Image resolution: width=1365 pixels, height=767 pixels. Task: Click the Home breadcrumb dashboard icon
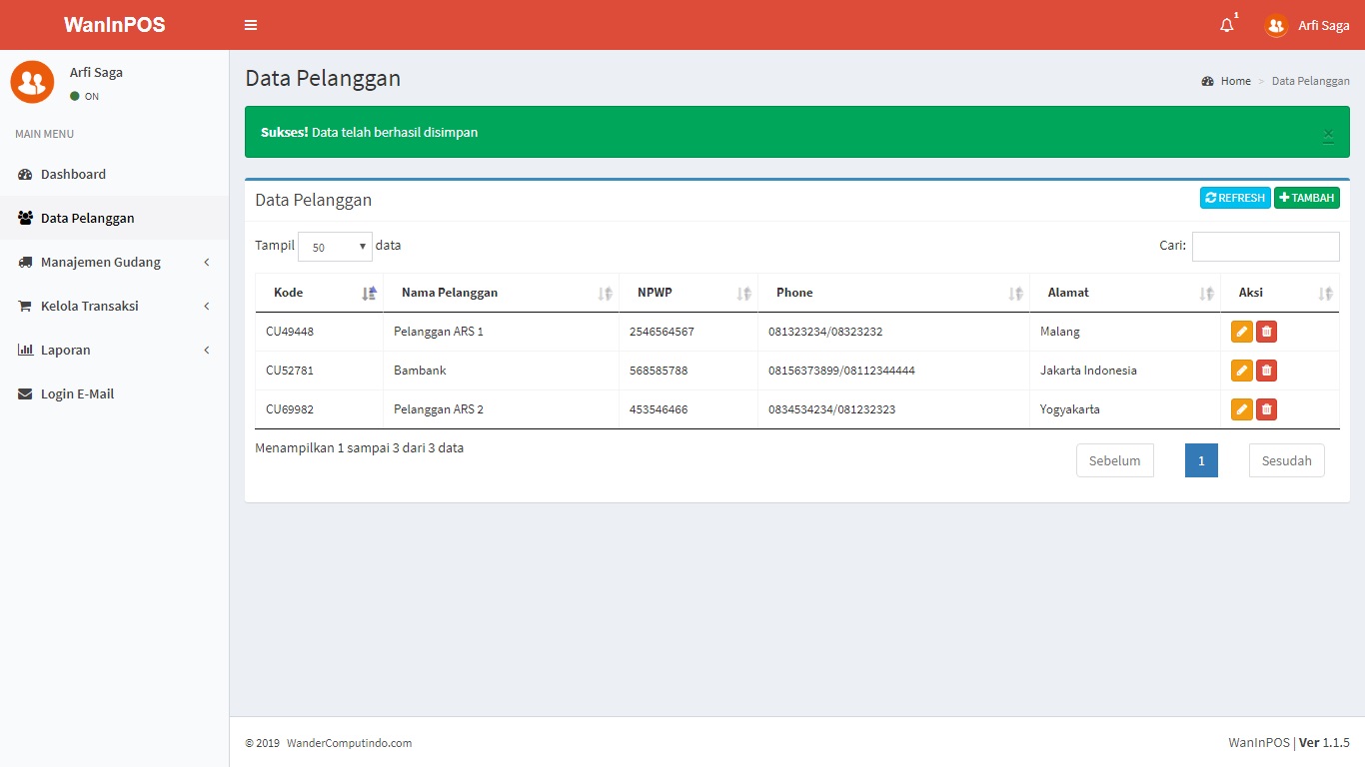tap(1207, 81)
